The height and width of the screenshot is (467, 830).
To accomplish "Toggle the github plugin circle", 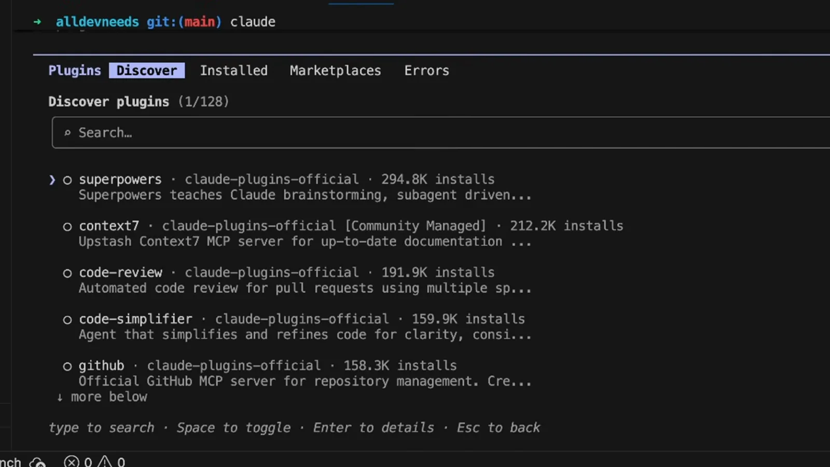I will pyautogui.click(x=67, y=367).
